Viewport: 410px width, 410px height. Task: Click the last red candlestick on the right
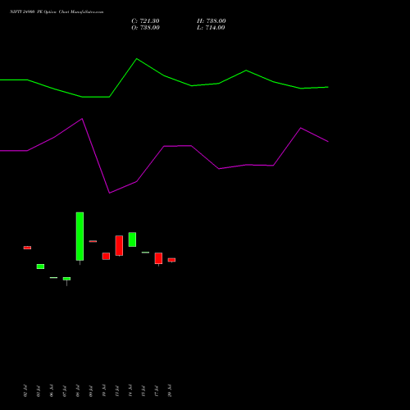[x=171, y=260]
